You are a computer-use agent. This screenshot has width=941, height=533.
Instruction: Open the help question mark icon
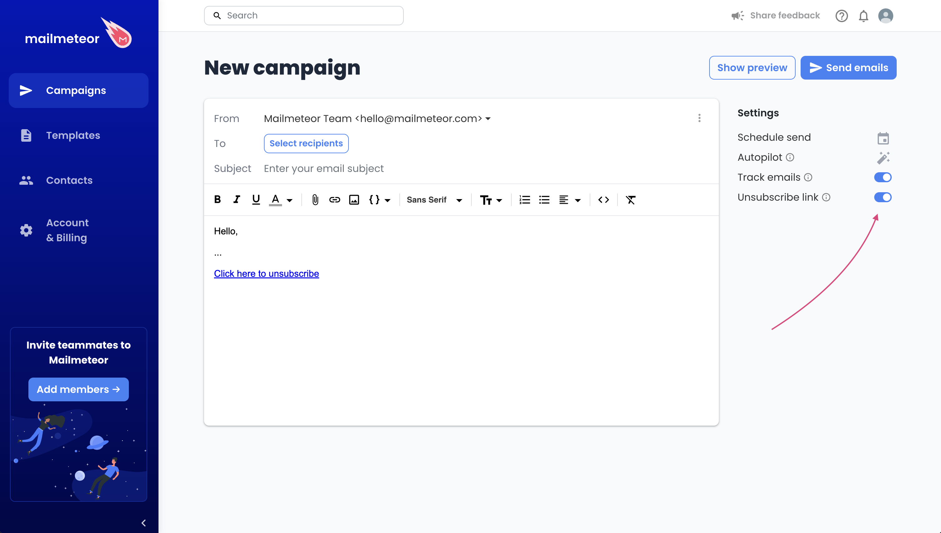pos(841,16)
